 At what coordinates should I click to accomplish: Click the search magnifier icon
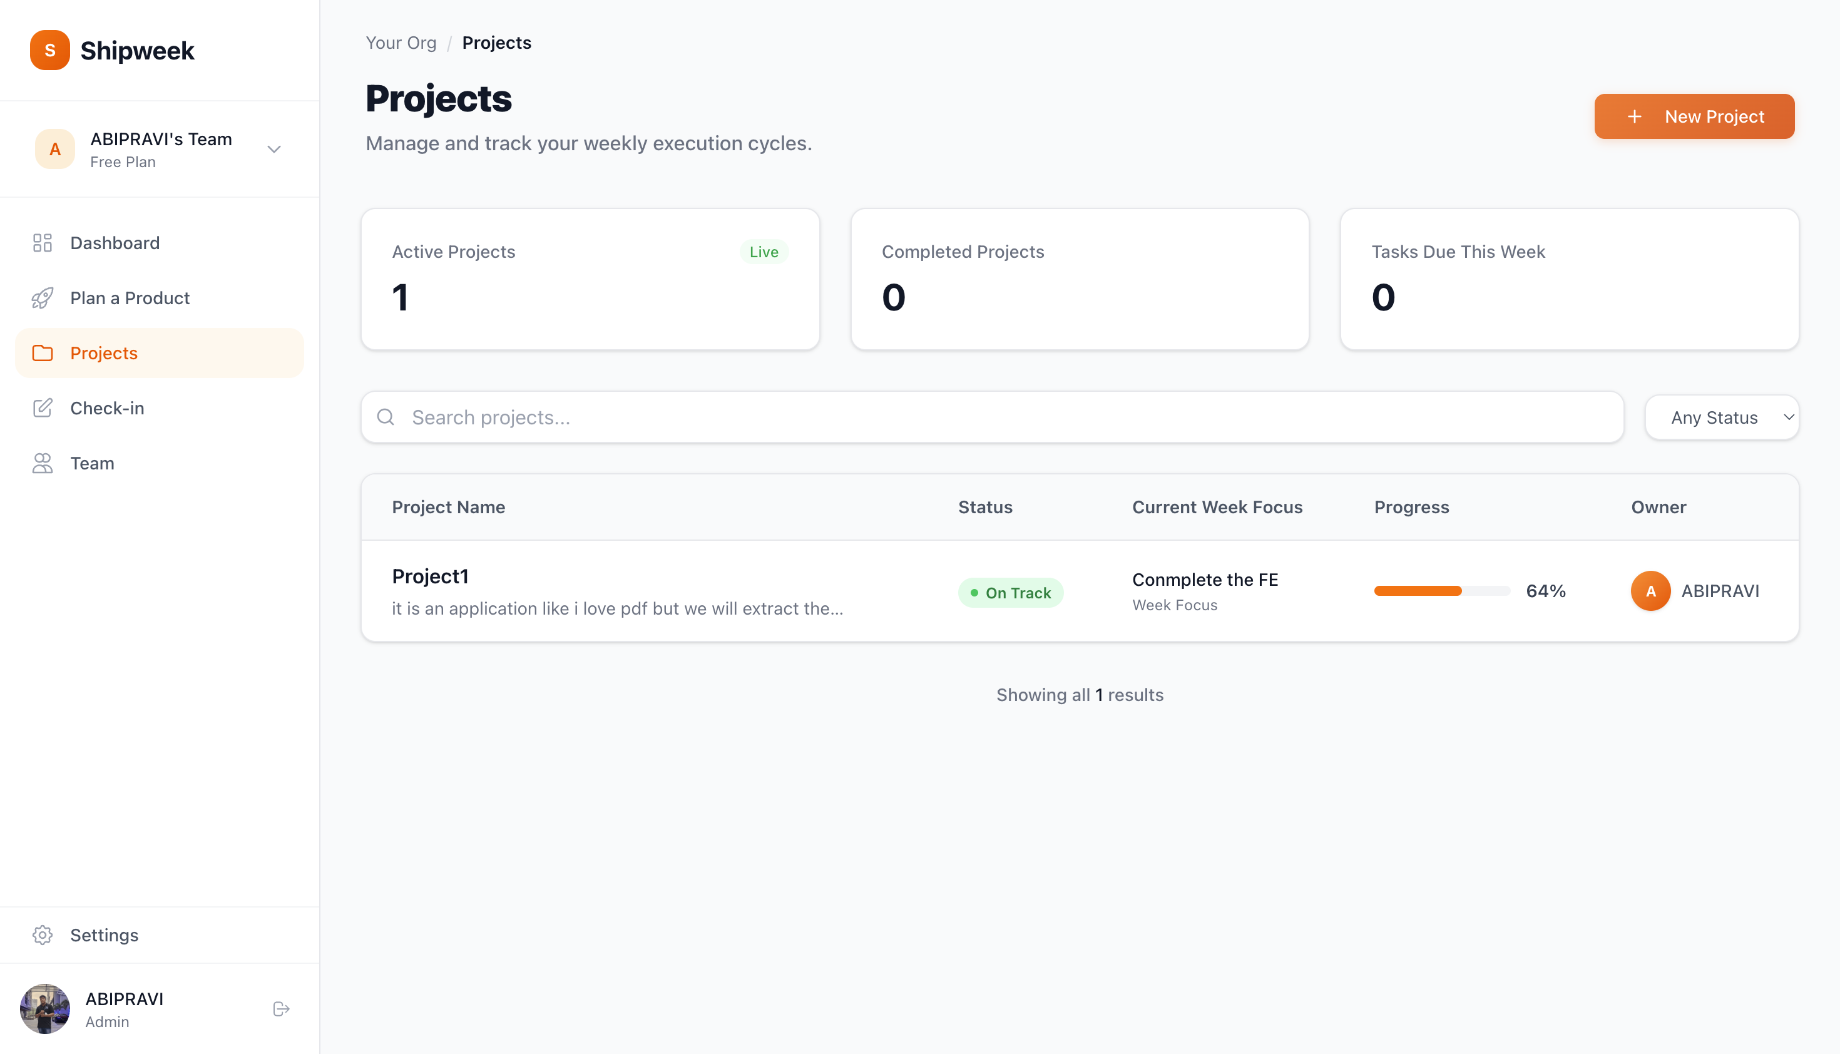click(386, 417)
